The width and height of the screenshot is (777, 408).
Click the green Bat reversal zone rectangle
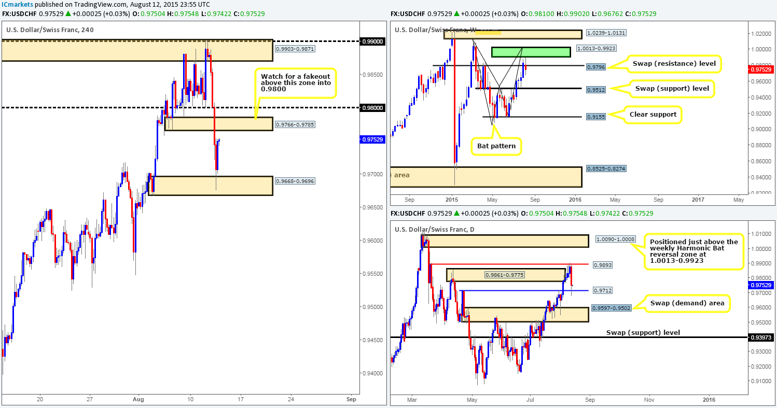(x=530, y=52)
